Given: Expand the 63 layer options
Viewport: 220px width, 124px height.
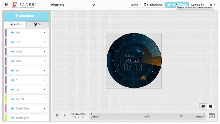Looking at the screenshot, I should (x=45, y=71).
